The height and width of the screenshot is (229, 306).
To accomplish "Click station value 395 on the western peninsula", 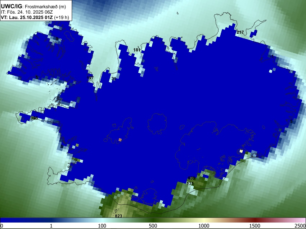I will pyautogui.click(x=34, y=118).
